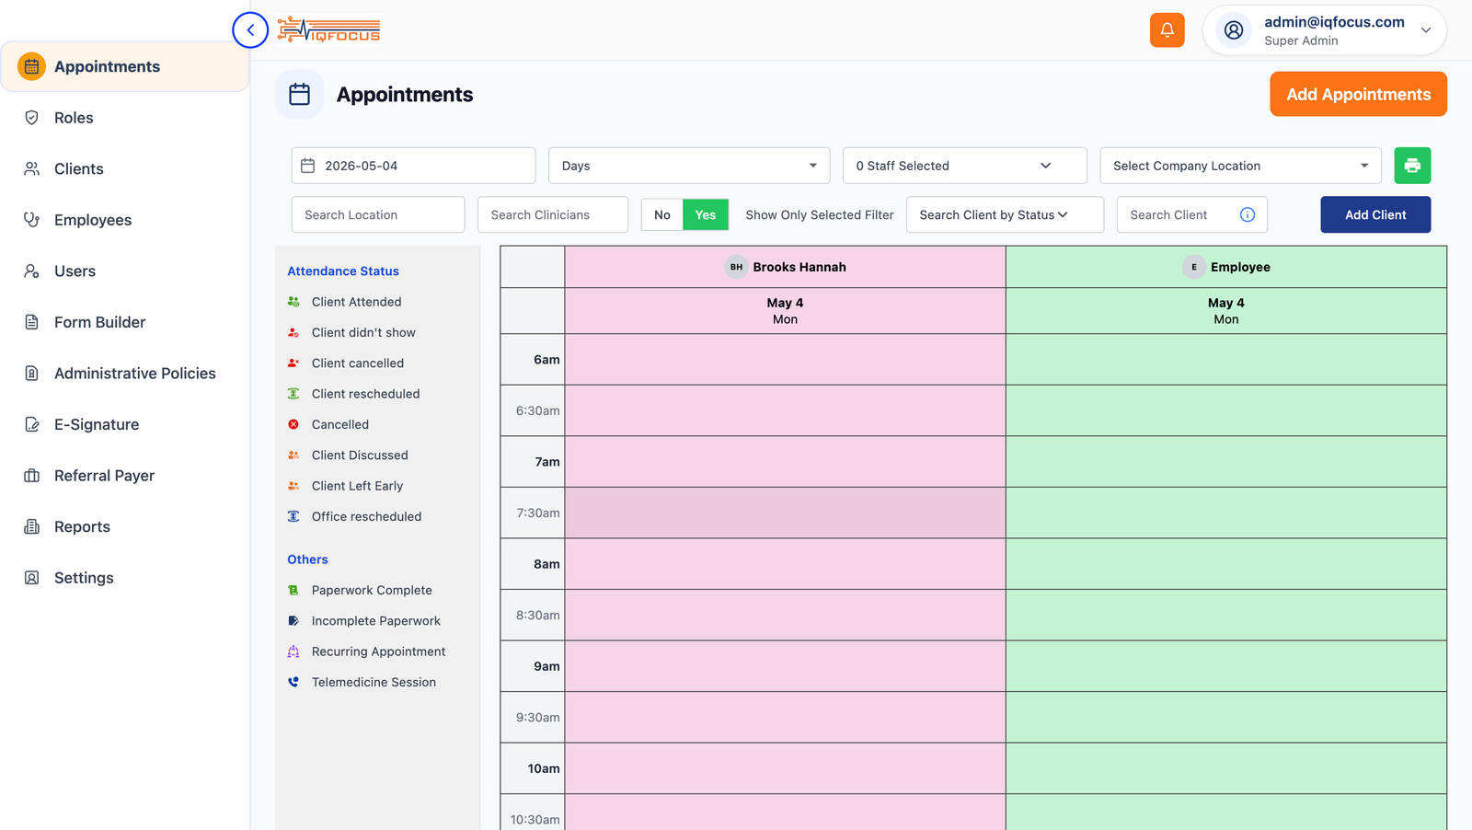
Task: Click the Recurring Appointment icon
Action: [x=293, y=651]
